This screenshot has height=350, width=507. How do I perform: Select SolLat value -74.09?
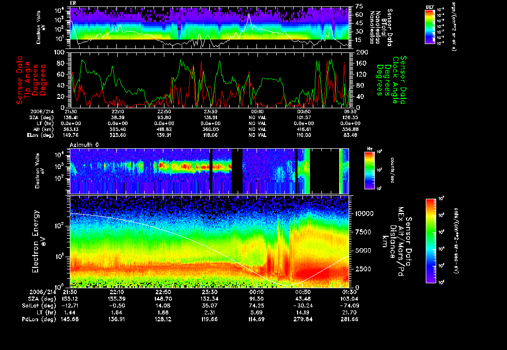349,306
